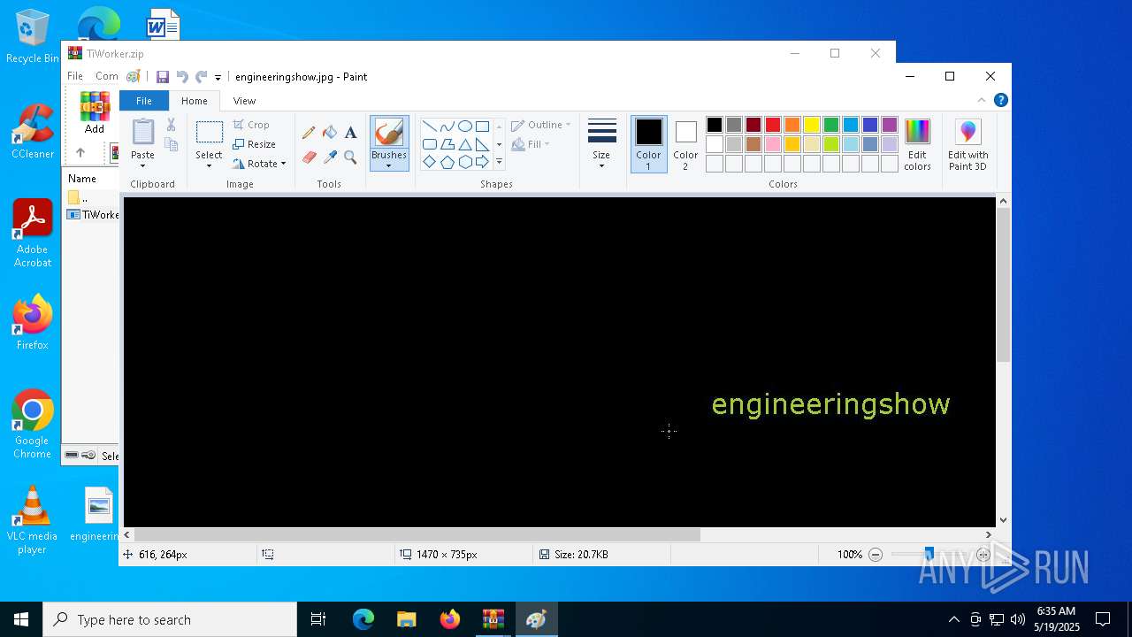Viewport: 1132px width, 637px height.
Task: Choose the Line shape
Action: [429, 126]
